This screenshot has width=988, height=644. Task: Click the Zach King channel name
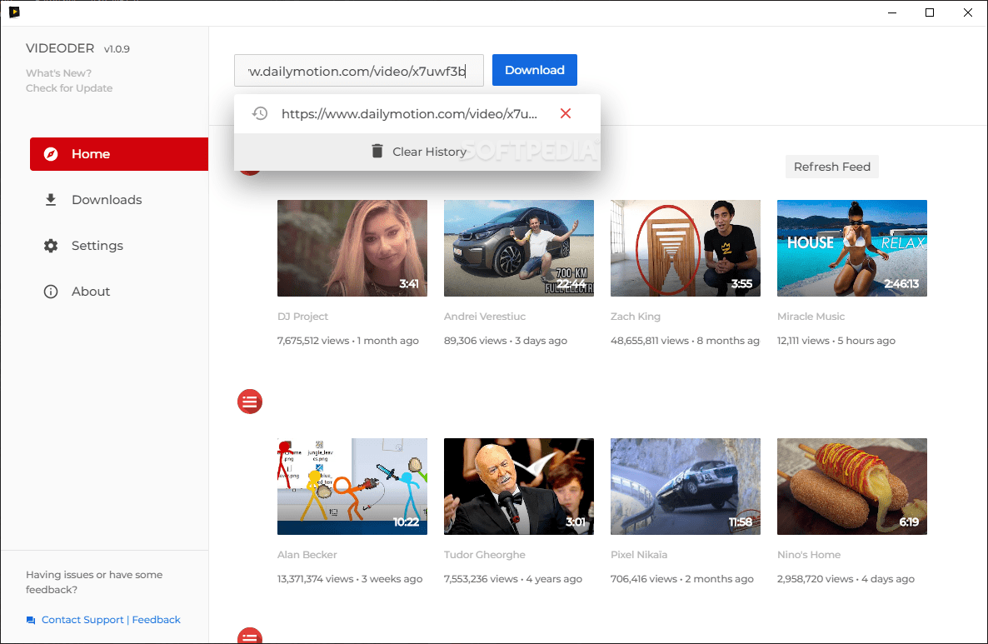[x=635, y=317]
